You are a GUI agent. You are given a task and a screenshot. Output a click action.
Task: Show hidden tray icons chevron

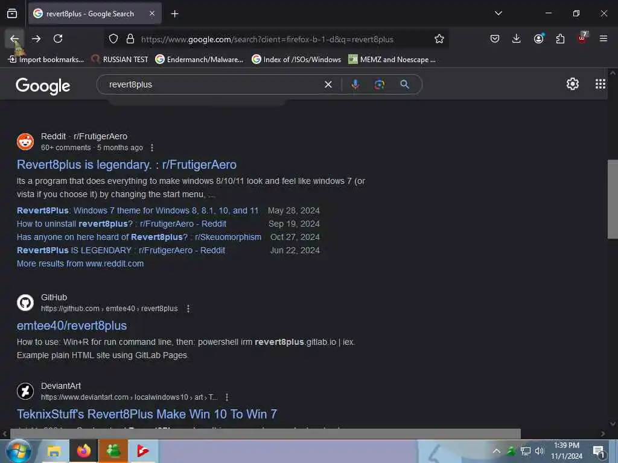tap(496, 451)
